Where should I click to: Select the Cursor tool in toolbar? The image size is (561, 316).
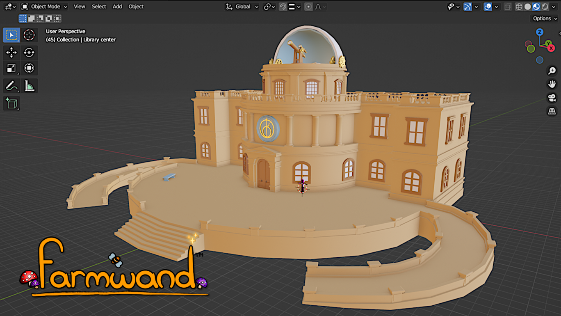[29, 35]
